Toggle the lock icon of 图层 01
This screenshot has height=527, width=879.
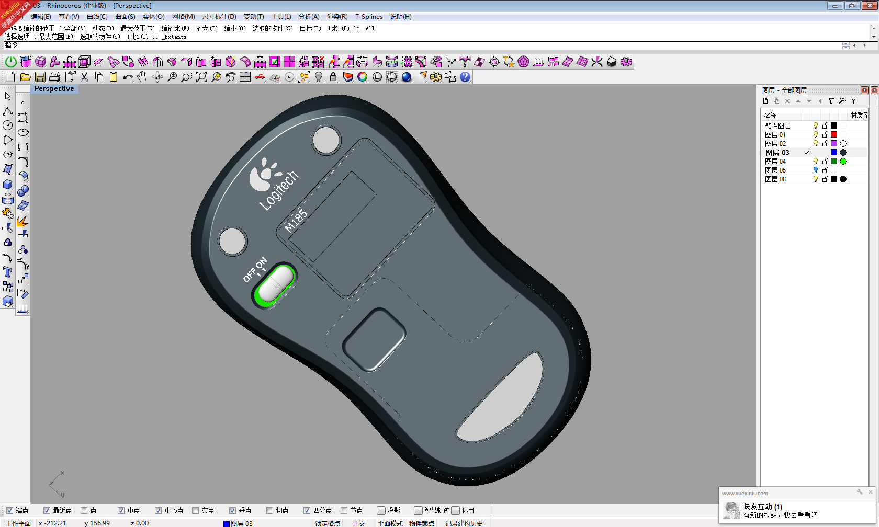pyautogui.click(x=825, y=134)
